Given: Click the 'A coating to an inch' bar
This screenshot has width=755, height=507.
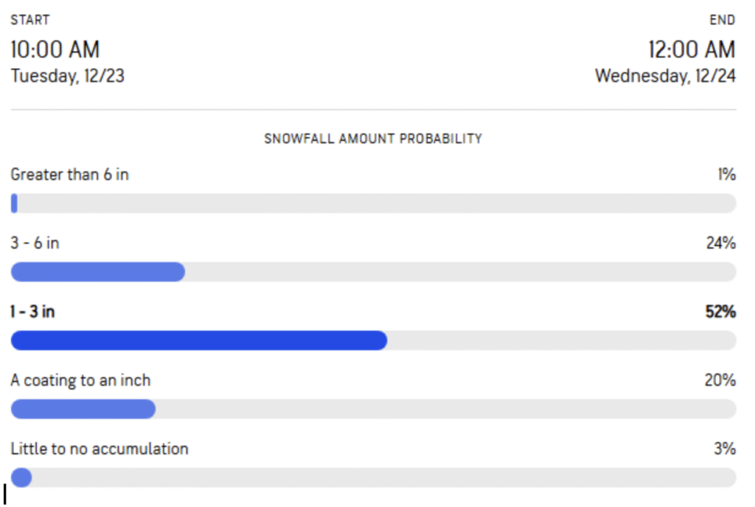Looking at the screenshot, I should (373, 409).
